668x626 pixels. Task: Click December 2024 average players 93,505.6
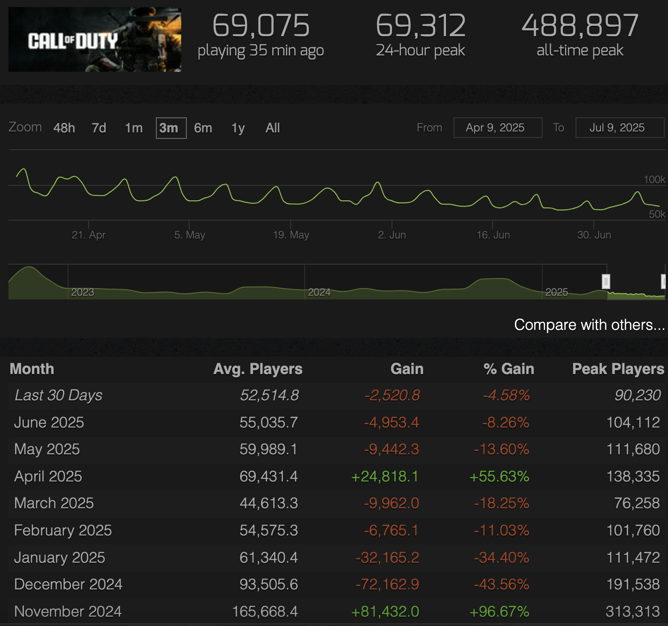(x=269, y=584)
